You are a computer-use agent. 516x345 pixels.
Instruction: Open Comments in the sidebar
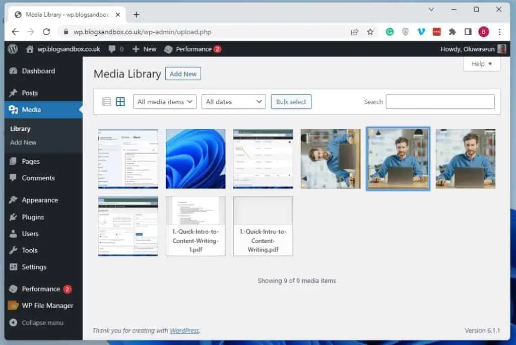pos(38,178)
